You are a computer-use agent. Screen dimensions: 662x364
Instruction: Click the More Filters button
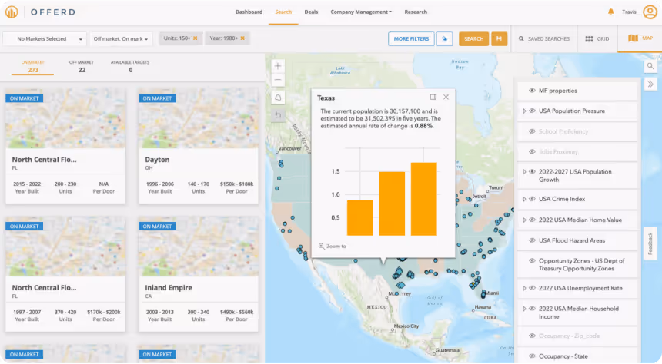(411, 38)
